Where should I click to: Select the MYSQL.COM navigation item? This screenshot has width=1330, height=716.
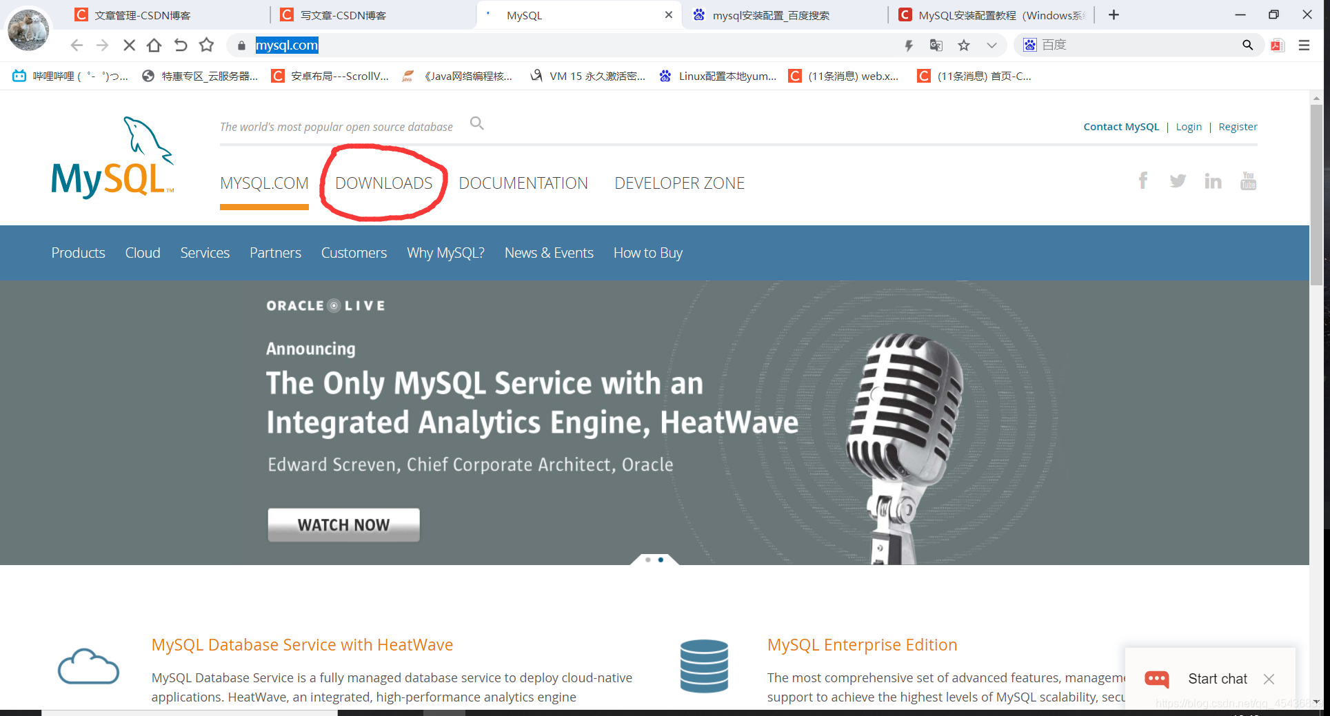click(x=264, y=183)
